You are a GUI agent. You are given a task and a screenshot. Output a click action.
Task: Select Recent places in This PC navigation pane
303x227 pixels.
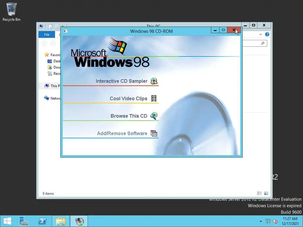[x=54, y=73]
